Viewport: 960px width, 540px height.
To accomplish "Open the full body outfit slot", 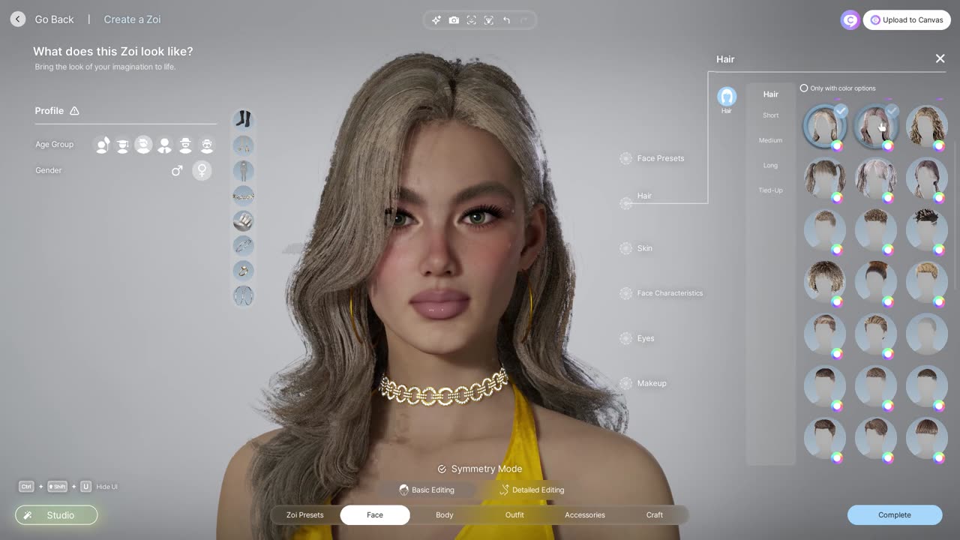I will [243, 170].
